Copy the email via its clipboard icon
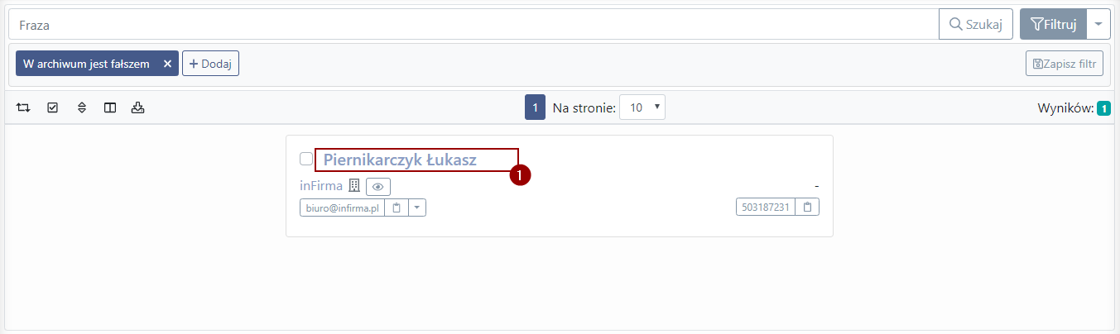Image resolution: width=1120 pixels, height=334 pixels. [x=396, y=208]
